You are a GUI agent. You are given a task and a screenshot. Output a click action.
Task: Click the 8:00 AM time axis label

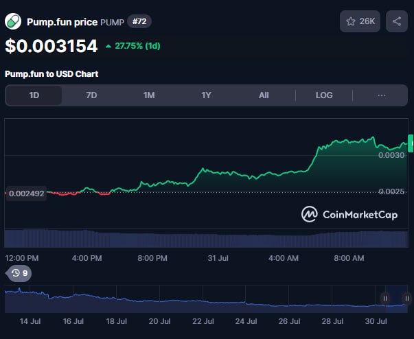349,258
